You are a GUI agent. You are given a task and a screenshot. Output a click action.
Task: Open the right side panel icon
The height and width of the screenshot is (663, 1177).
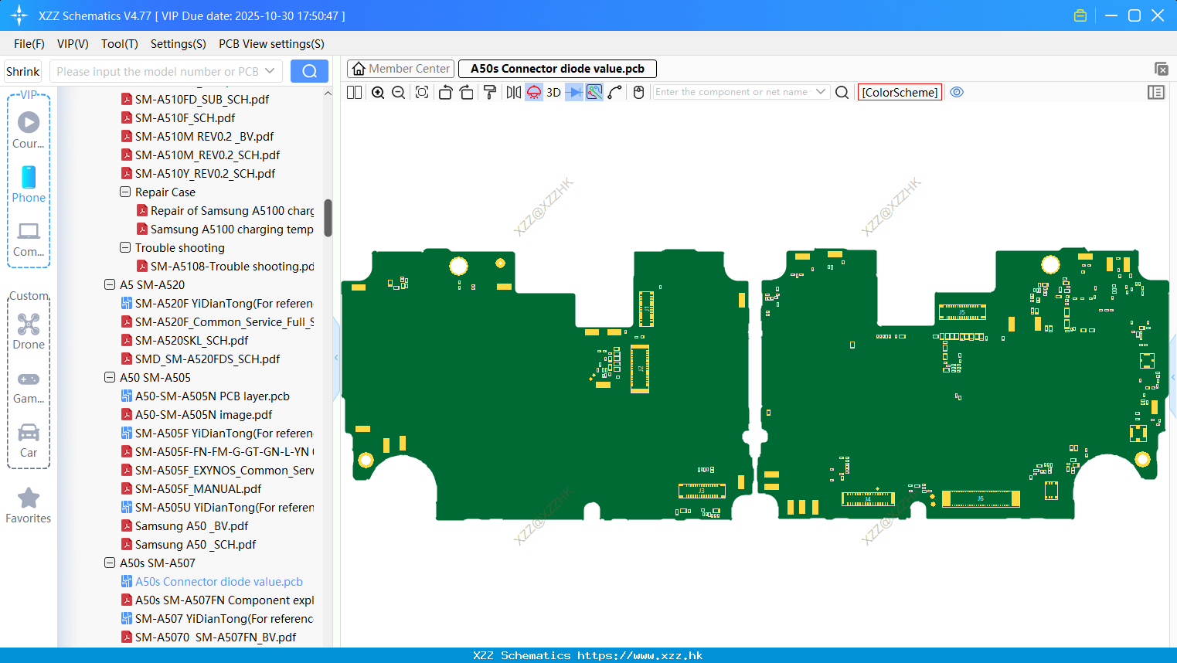[1156, 92]
